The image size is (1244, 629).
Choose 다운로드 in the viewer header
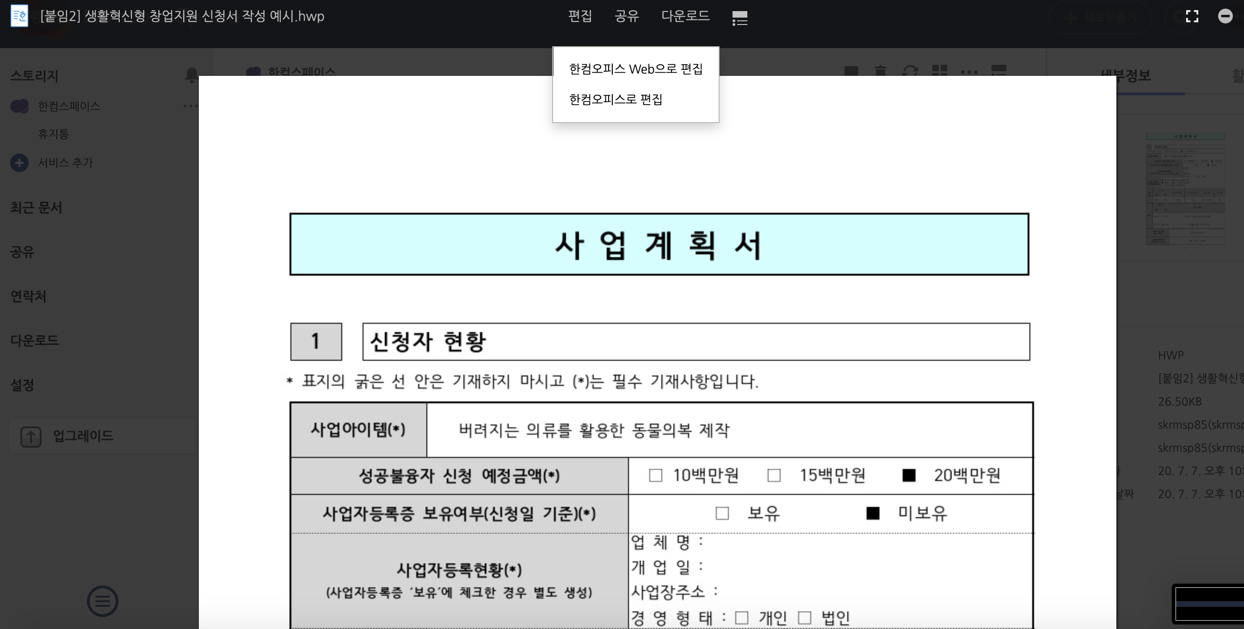pyautogui.click(x=685, y=16)
